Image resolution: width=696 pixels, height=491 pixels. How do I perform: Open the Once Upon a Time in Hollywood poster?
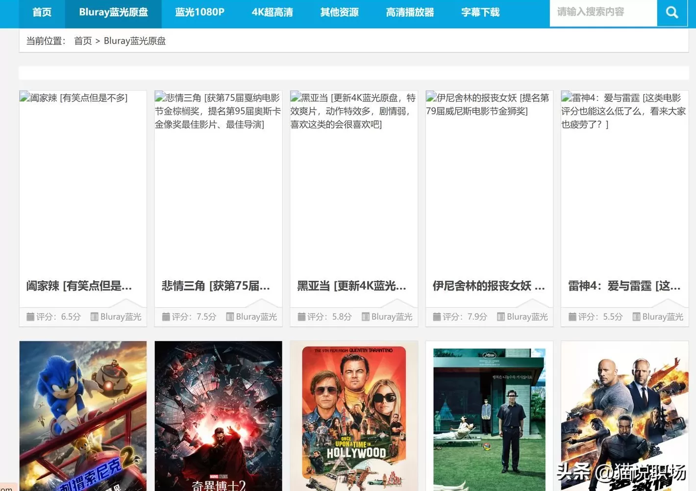tap(353, 416)
